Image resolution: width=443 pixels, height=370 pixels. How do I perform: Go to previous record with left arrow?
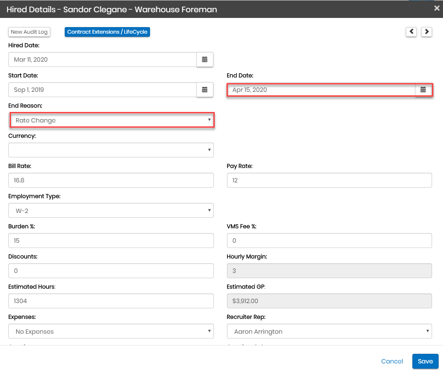(x=411, y=32)
